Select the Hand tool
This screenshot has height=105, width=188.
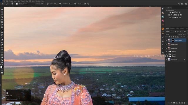click(x=2, y=57)
